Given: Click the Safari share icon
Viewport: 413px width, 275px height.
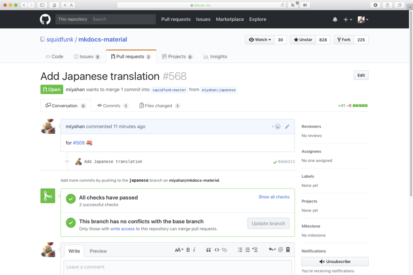Looking at the screenshot, I should pyautogui.click(x=387, y=5).
